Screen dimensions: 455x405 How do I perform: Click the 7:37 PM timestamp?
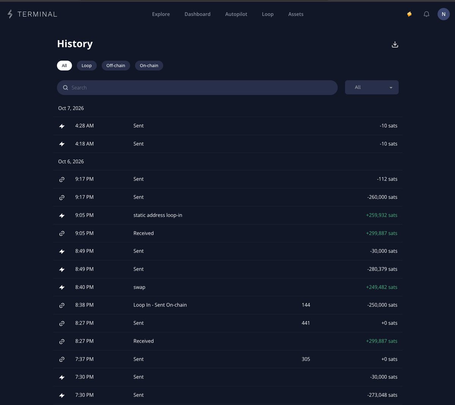[84, 359]
